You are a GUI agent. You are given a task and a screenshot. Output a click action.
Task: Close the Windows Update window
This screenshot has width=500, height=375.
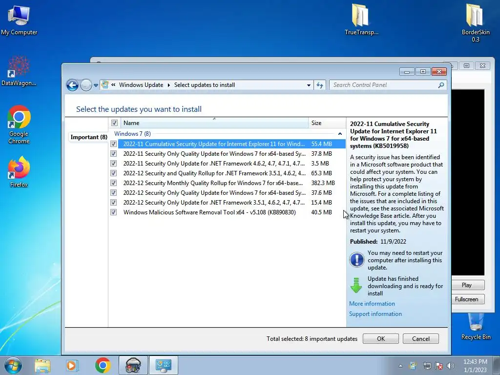pyautogui.click(x=439, y=72)
